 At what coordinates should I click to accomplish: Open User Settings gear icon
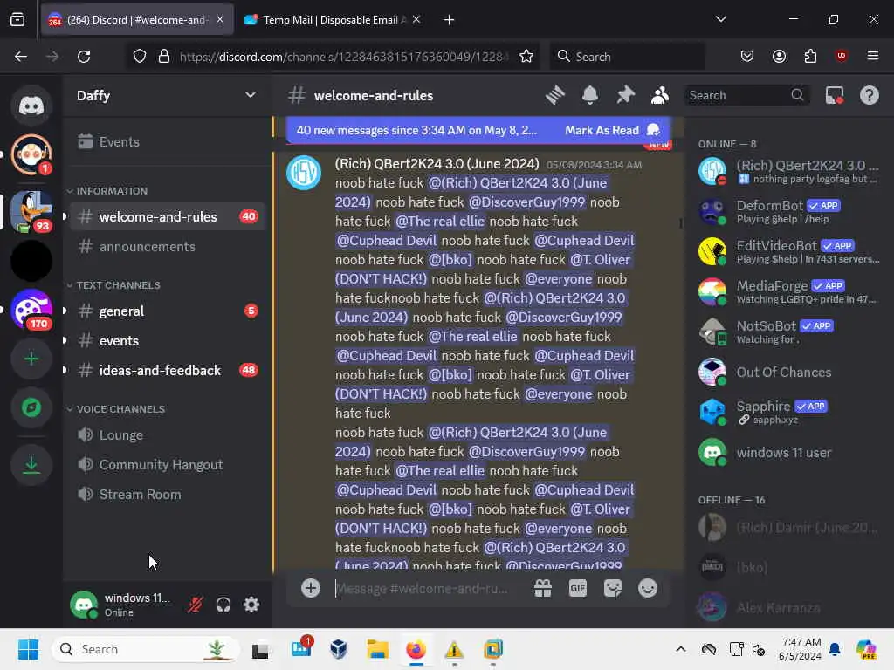point(251,605)
